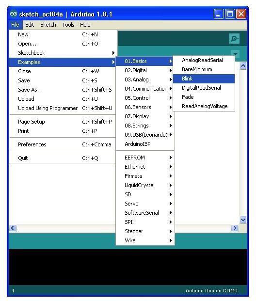Expand the 04.Communication examples submenu
The image size is (256, 301).
tap(145, 89)
